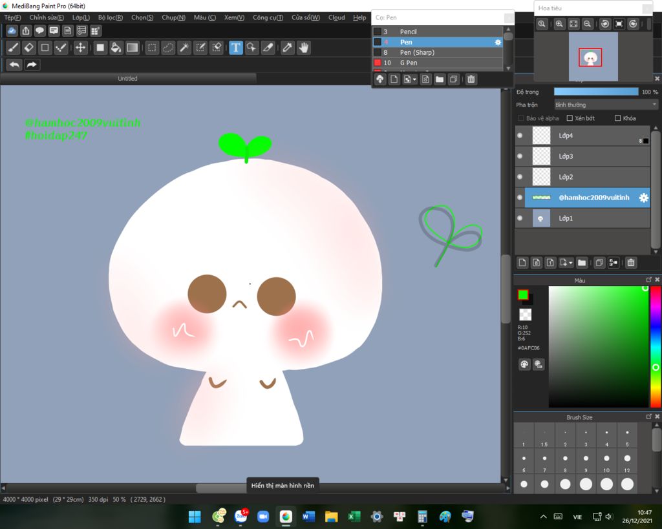Open Microsoft Word from the taskbar
The height and width of the screenshot is (529, 662).
click(308, 516)
